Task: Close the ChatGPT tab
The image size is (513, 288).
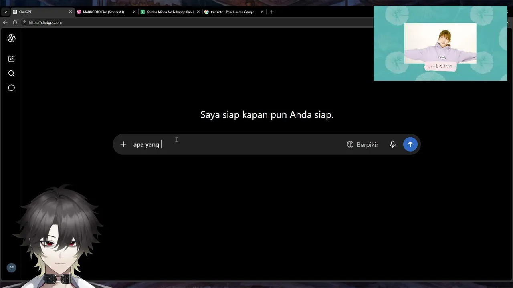Action: point(71,12)
